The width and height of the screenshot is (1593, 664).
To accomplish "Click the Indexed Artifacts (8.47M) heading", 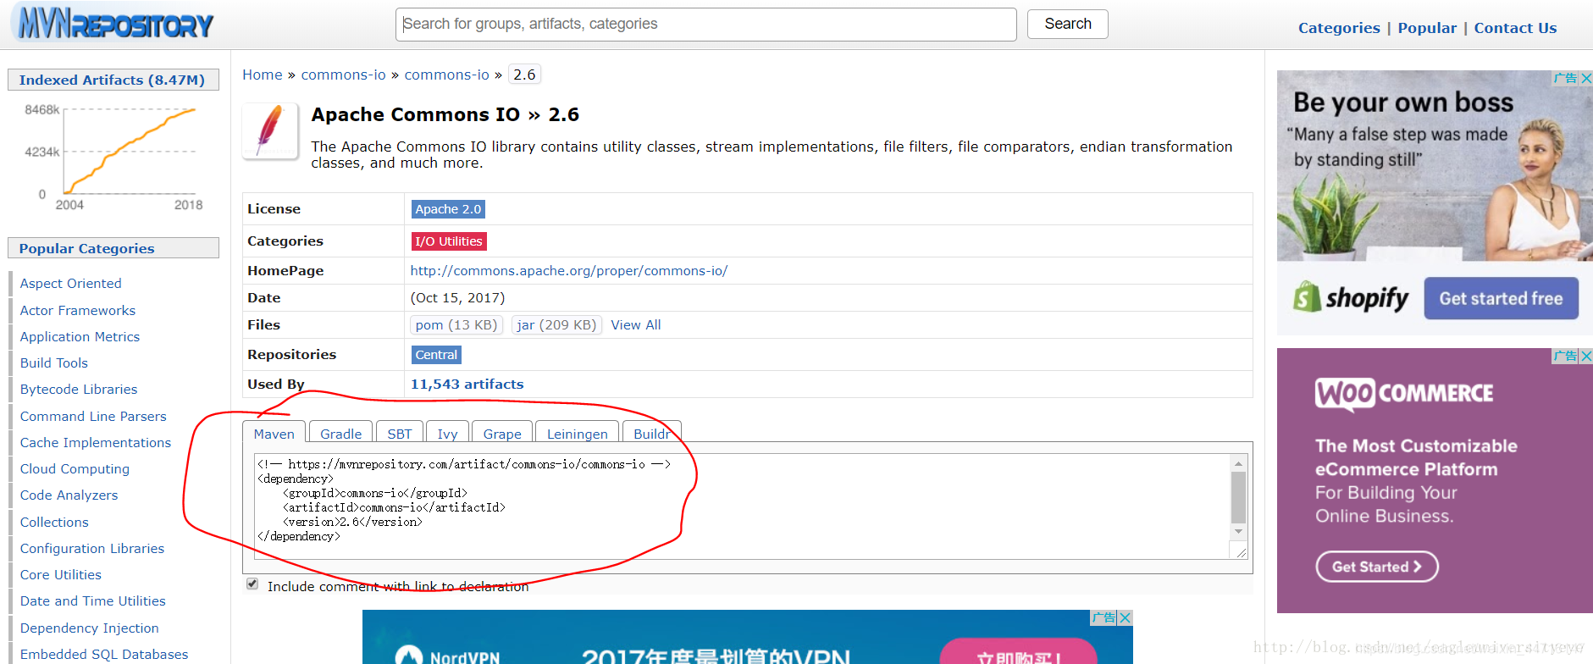I will coord(112,80).
